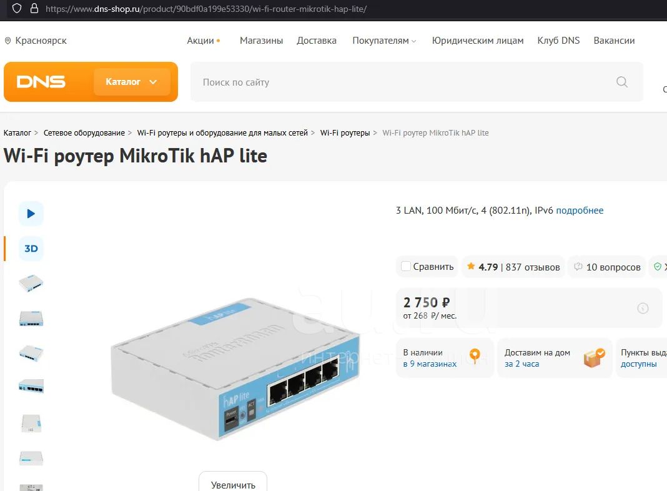The width and height of the screenshot is (667, 491).
Task: Click the подробнее link
Action: click(580, 210)
